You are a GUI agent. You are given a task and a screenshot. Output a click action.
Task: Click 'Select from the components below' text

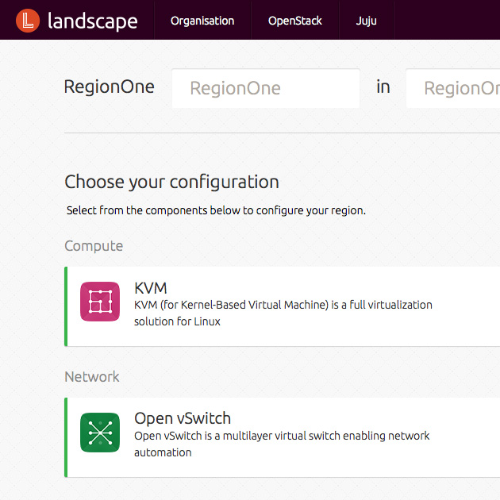coord(216,210)
